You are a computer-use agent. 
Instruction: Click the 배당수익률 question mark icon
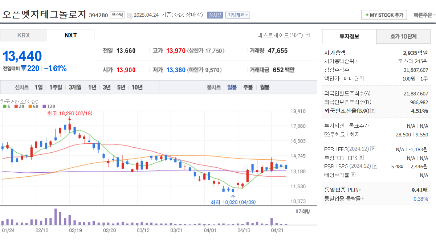pos(353,175)
